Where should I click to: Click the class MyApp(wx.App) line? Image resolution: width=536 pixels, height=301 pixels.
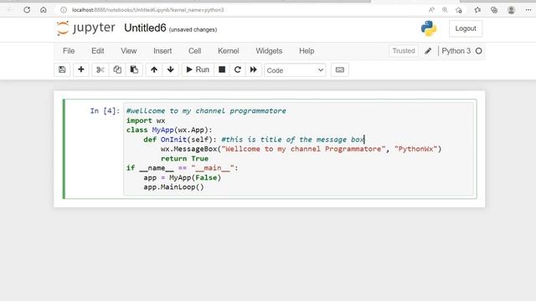[169, 130]
